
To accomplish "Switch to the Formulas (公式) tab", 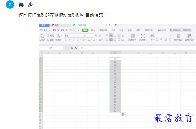I will pos(113,30).
